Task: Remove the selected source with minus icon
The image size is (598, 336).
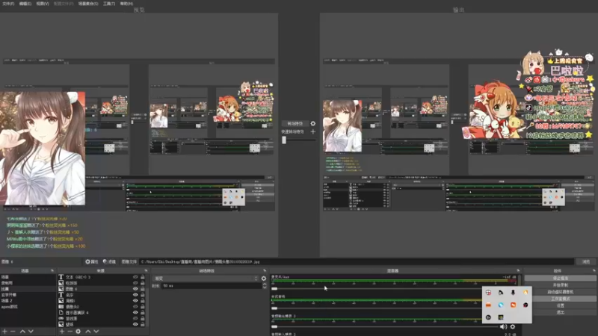Action: [70, 332]
